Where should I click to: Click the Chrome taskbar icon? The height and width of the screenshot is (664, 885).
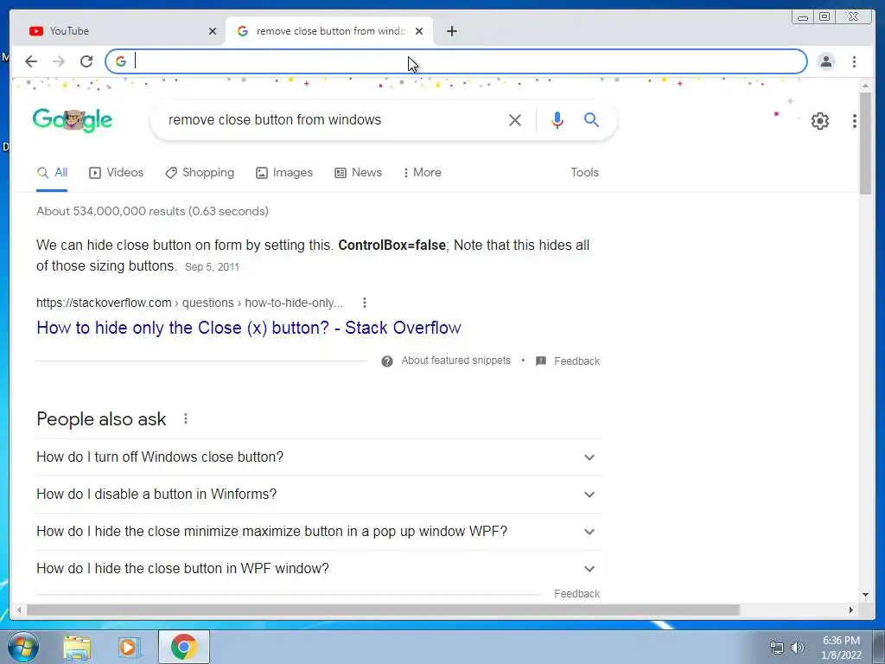[184, 647]
